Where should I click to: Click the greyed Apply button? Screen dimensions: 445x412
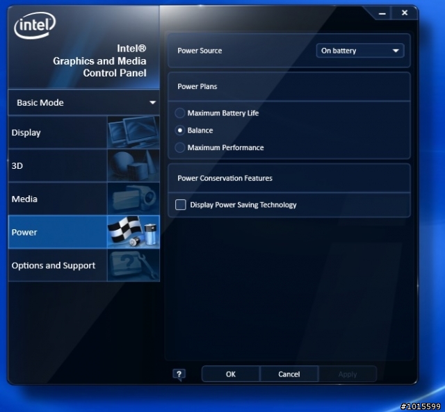[x=348, y=374]
